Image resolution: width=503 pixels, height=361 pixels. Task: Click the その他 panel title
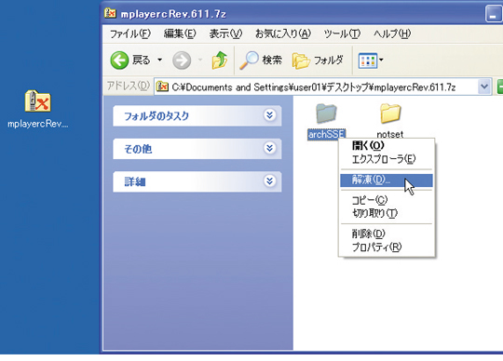pos(138,149)
